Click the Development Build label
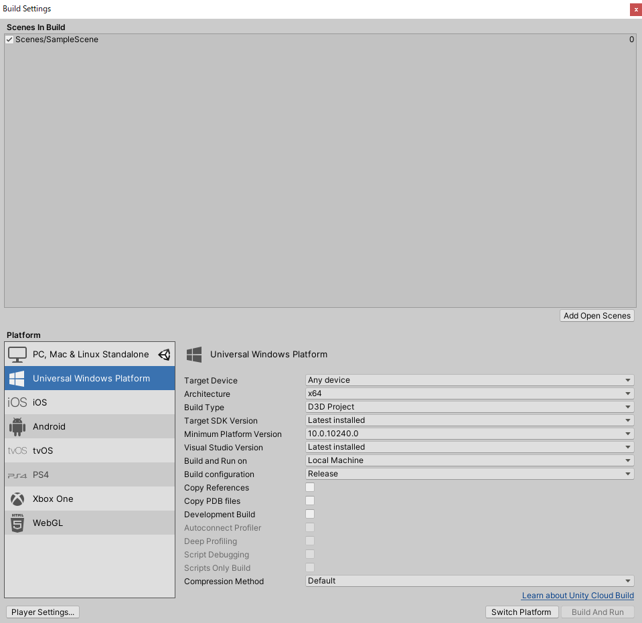Screen dimensions: 642x623 pos(220,515)
